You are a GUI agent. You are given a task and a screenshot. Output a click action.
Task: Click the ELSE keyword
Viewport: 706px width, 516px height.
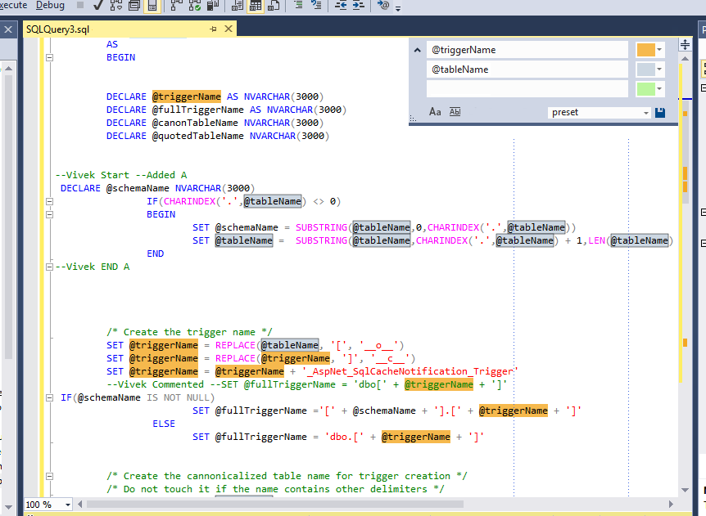(164, 424)
